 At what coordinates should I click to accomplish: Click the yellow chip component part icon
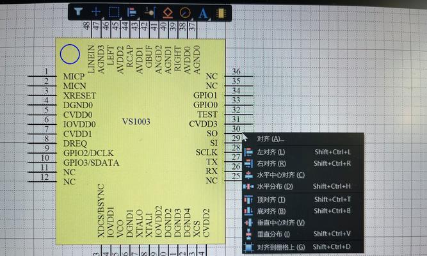click(x=221, y=13)
